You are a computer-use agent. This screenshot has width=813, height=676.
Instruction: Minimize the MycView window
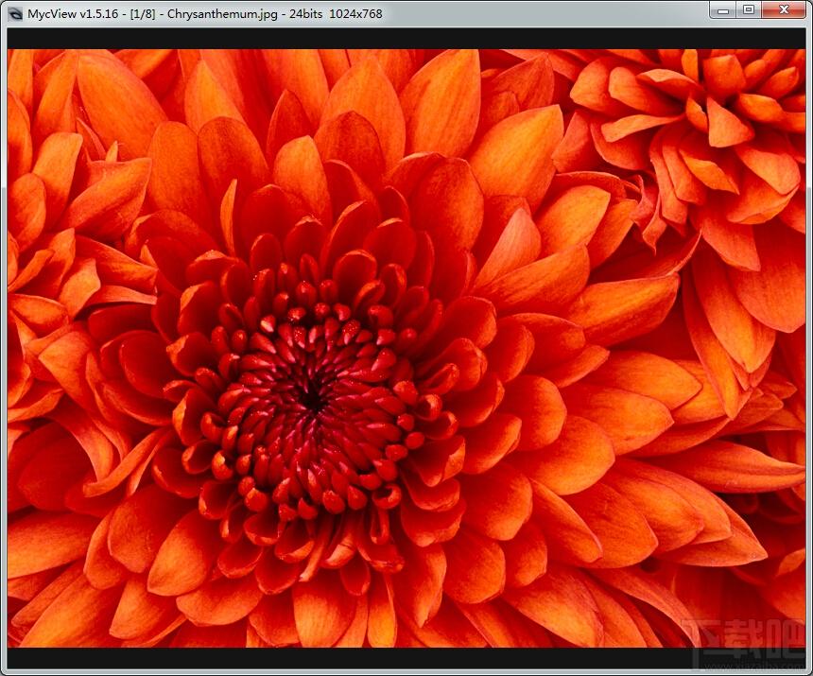pos(723,9)
